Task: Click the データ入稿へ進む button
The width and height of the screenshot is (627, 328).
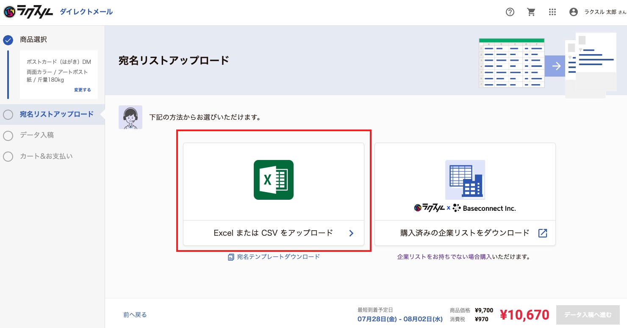Action: coord(588,315)
